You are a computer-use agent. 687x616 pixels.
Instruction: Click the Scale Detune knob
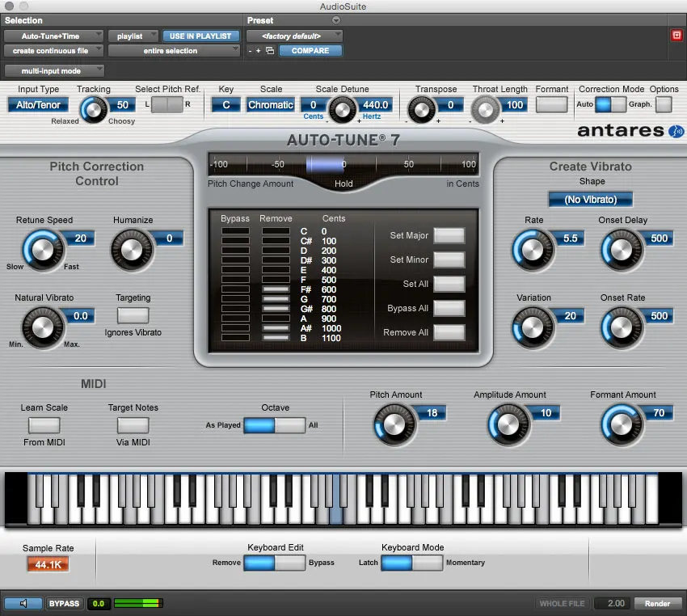342,109
